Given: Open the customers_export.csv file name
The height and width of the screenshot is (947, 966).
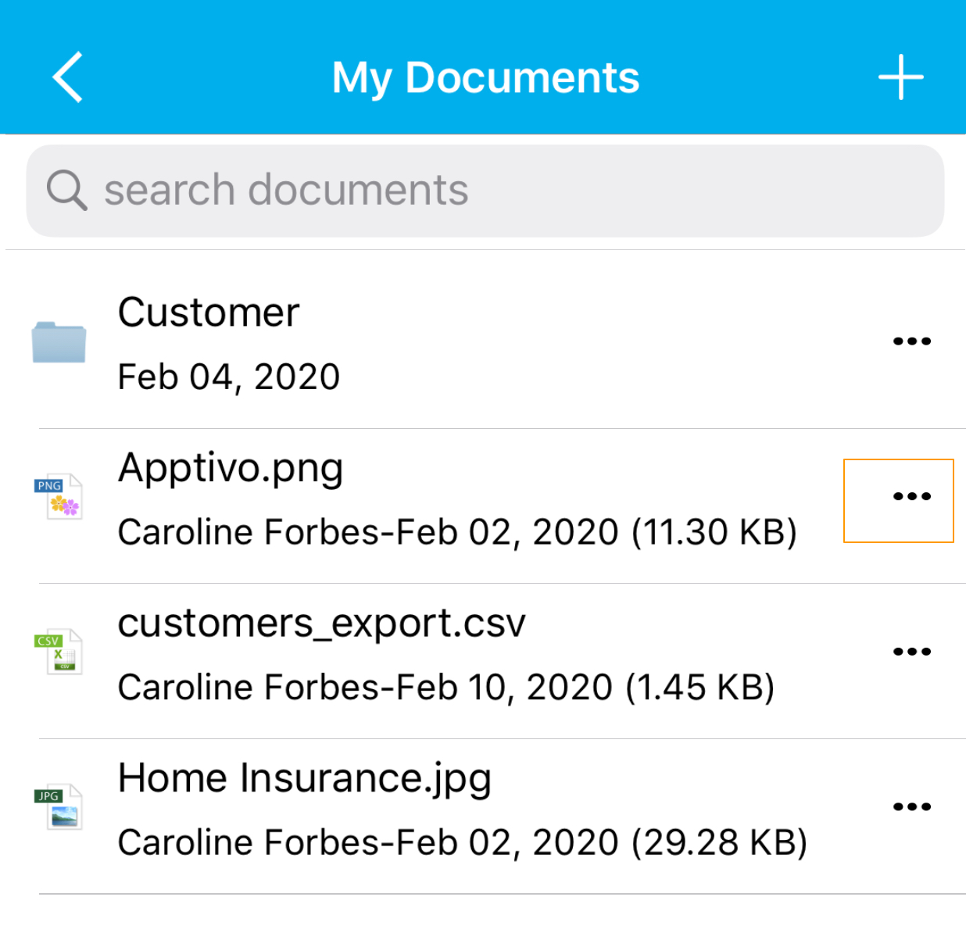Looking at the screenshot, I should pyautogui.click(x=321, y=624).
